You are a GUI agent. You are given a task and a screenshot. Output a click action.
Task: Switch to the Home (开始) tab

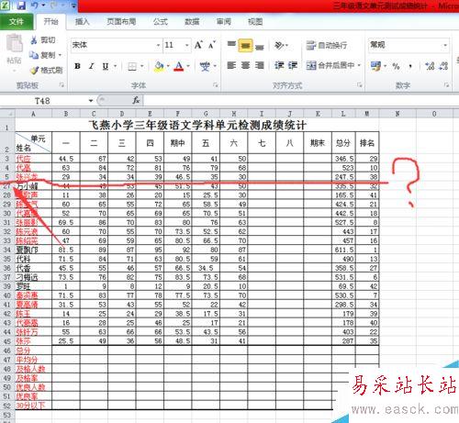[x=50, y=21]
